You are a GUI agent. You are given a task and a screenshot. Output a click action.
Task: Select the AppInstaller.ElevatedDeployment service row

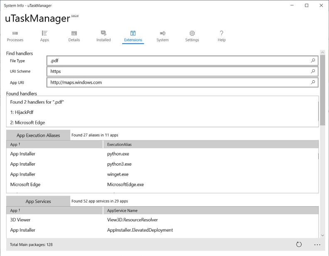(162, 230)
